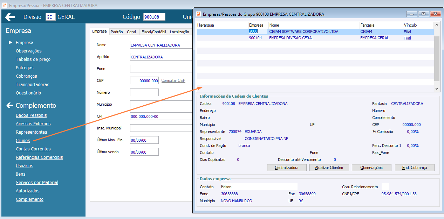Sort by Empresa column header
The height and width of the screenshot is (219, 444).
click(x=258, y=25)
